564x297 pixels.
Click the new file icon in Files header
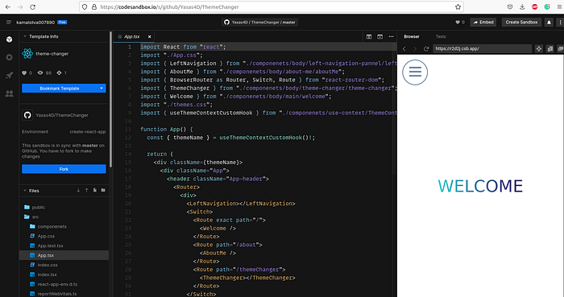coord(95,190)
